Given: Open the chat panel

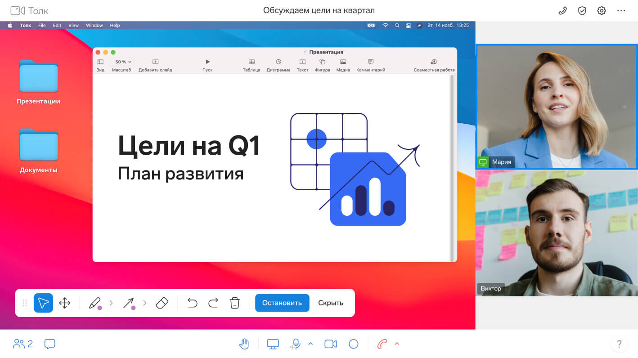Looking at the screenshot, I should pyautogui.click(x=50, y=344).
